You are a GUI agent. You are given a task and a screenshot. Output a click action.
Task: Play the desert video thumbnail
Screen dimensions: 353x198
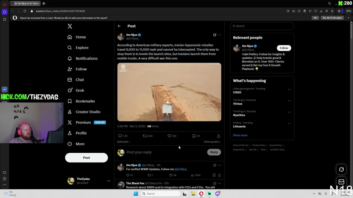(x=169, y=92)
